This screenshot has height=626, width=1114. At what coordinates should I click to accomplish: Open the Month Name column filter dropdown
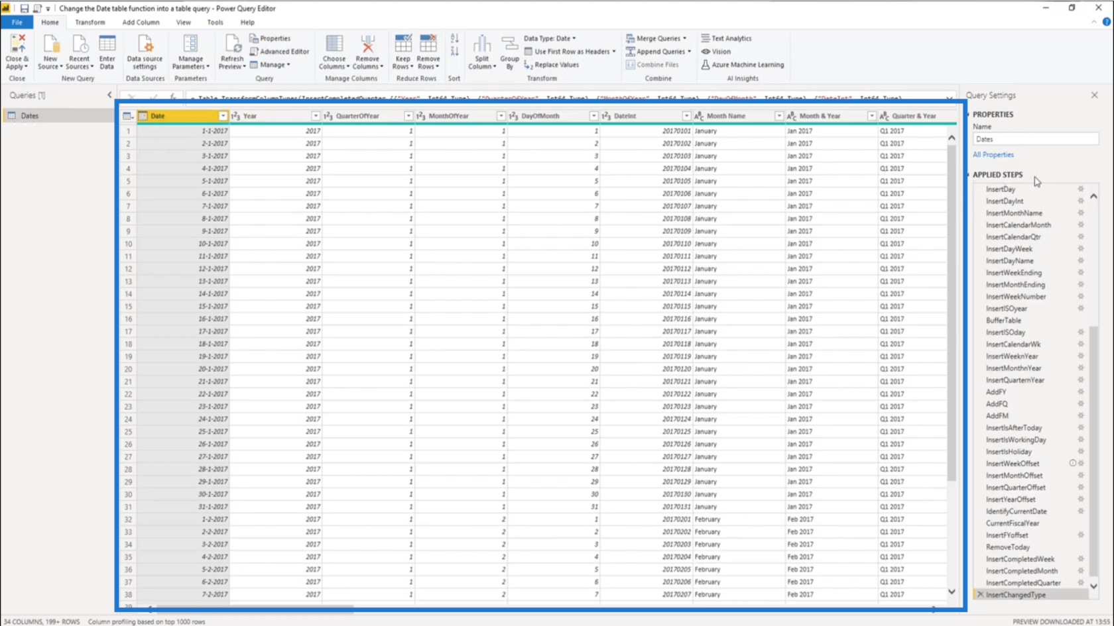click(x=779, y=116)
